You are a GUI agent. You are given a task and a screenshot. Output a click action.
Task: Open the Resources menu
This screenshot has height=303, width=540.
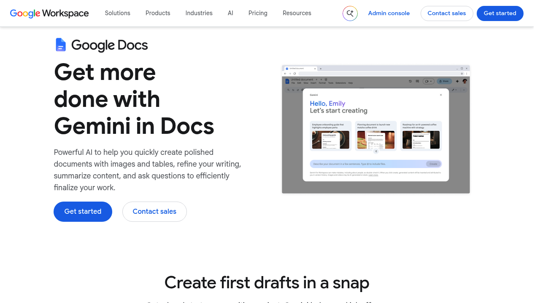(x=297, y=13)
